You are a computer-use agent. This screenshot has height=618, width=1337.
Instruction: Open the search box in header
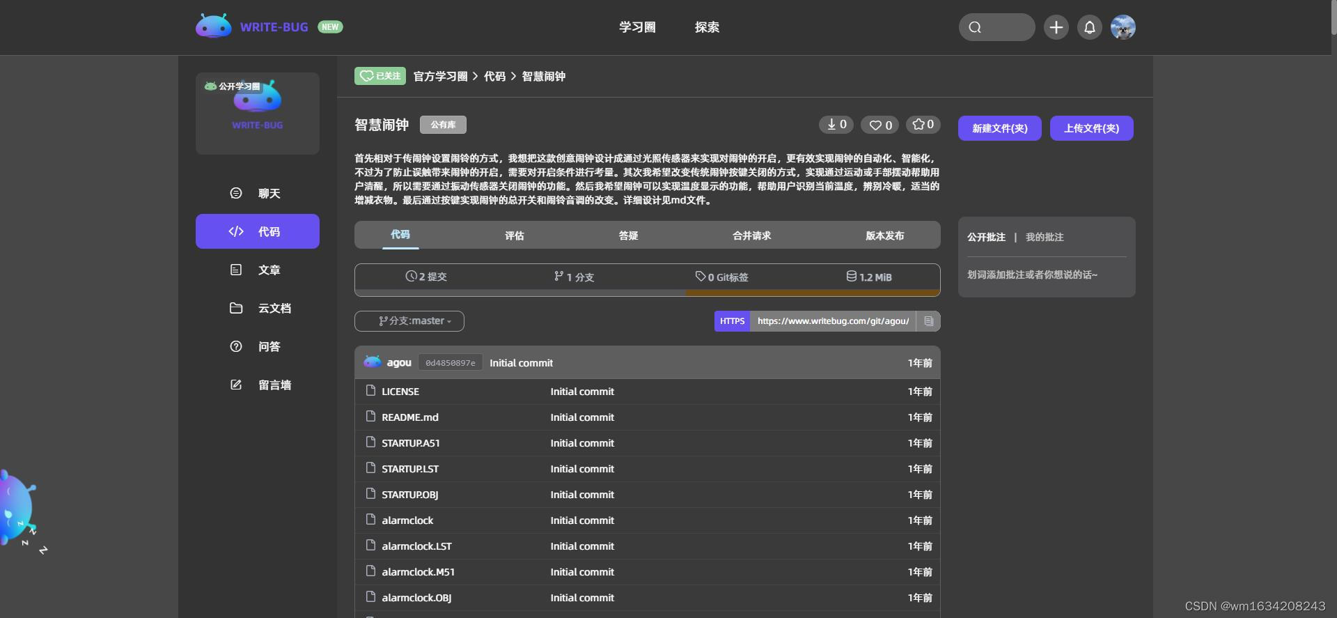[996, 27]
